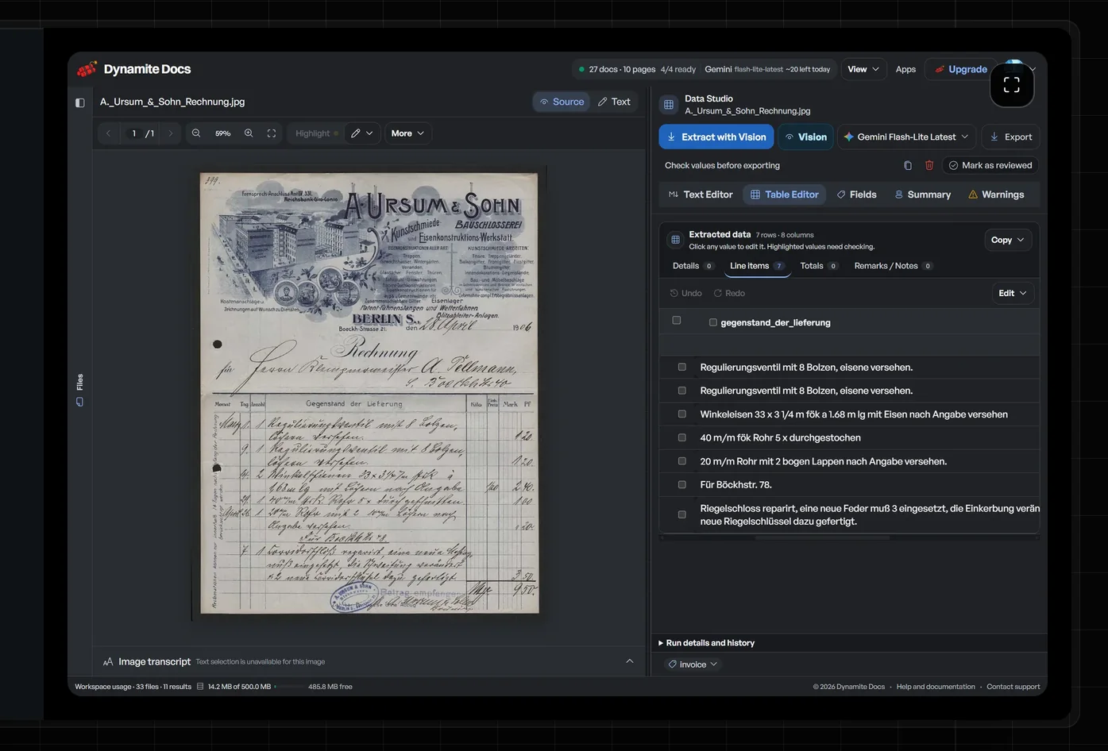Image resolution: width=1108 pixels, height=751 pixels.
Task: Open the Gemini Flash-Lite Latest model dropdown
Action: click(906, 137)
